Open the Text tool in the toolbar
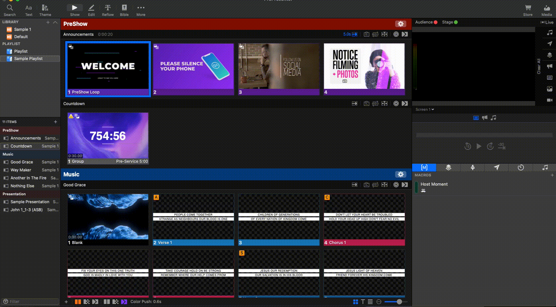 (x=29, y=10)
